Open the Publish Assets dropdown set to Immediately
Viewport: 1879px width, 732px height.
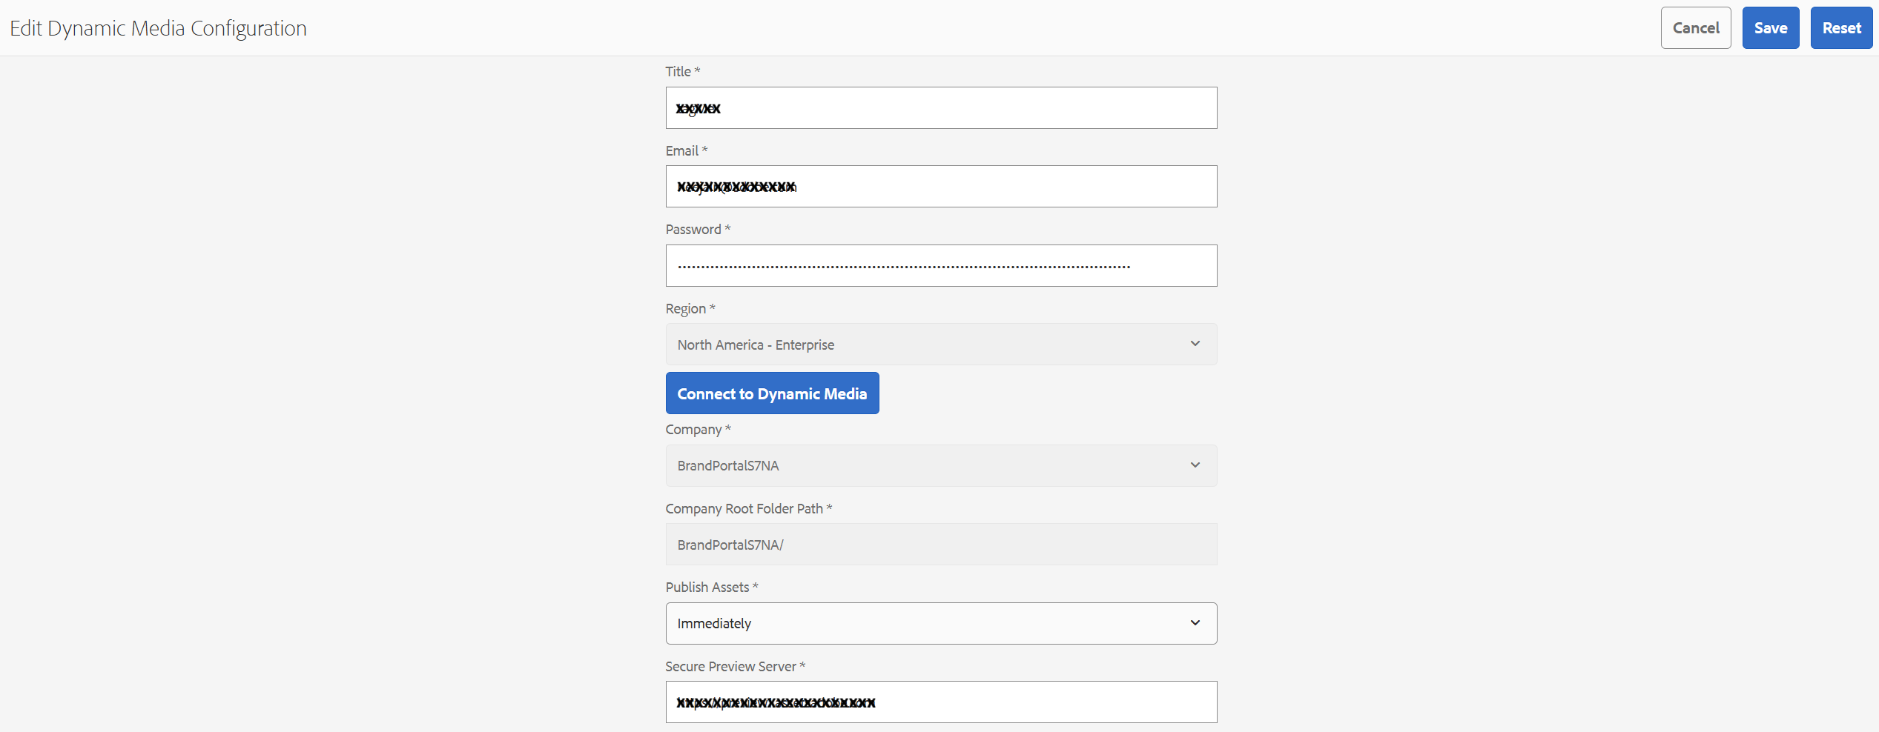[x=940, y=624]
